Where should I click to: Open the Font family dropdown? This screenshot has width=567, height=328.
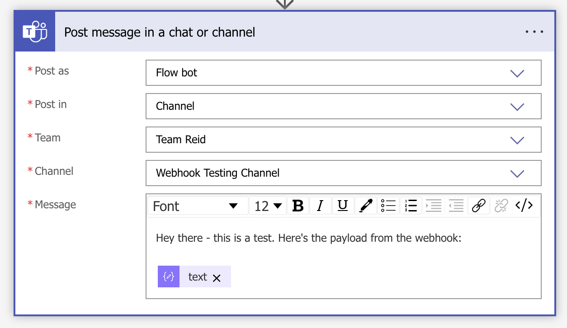[198, 206]
